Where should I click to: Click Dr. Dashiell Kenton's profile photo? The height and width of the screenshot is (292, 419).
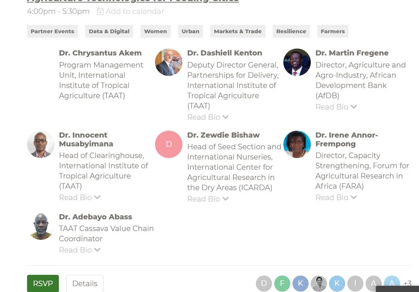coord(169,62)
